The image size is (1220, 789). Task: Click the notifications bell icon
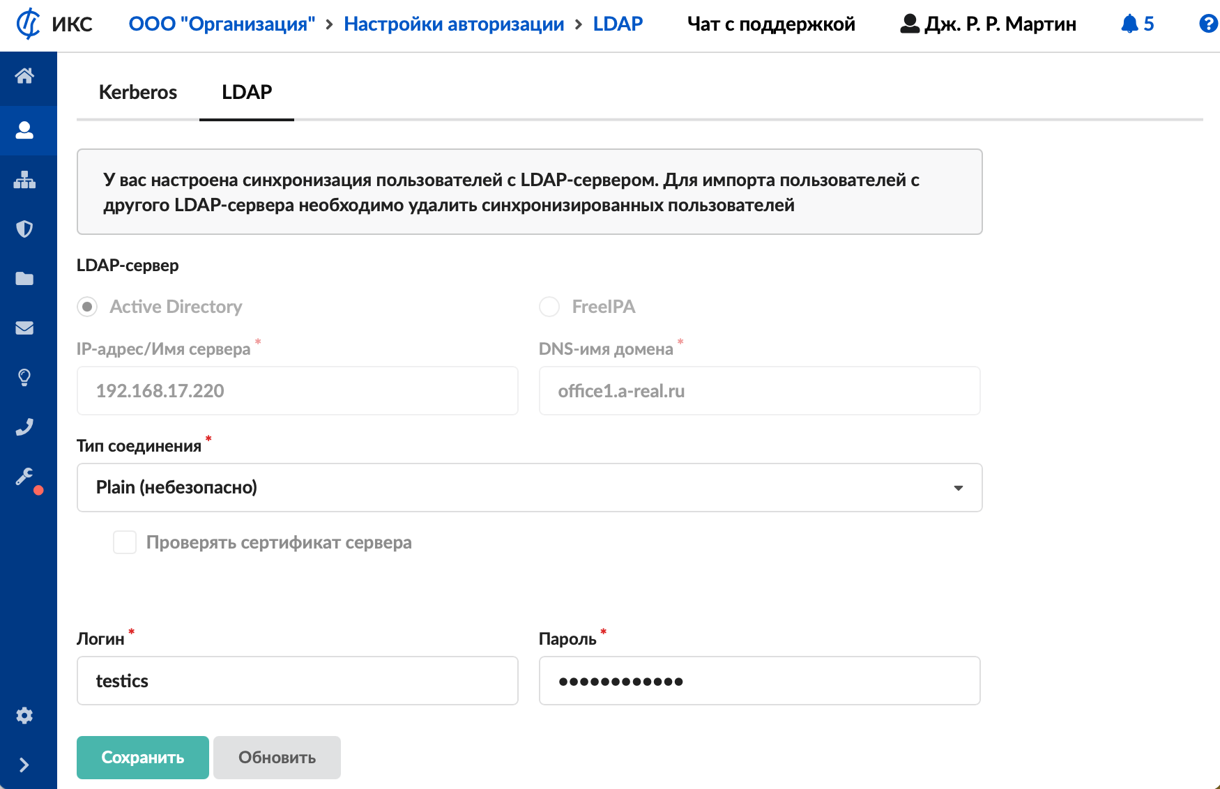pos(1129,24)
